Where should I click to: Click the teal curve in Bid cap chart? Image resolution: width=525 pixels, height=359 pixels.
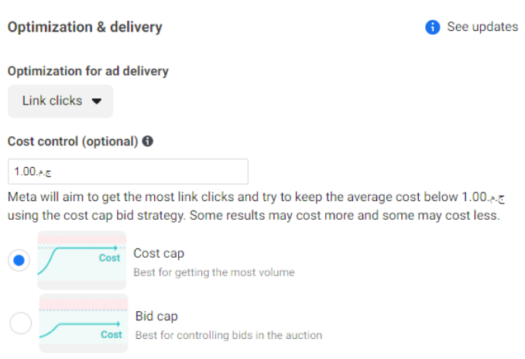coord(62,327)
